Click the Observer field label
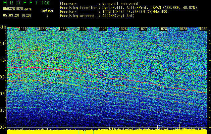This screenshot has height=134, width=211. [68, 4]
